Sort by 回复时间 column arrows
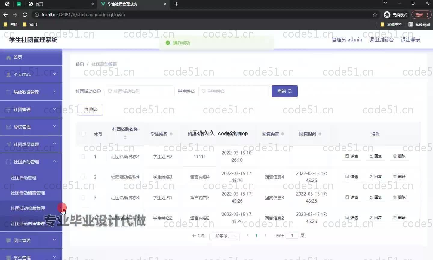Image resolution: width=433 pixels, height=260 pixels. coord(320,134)
